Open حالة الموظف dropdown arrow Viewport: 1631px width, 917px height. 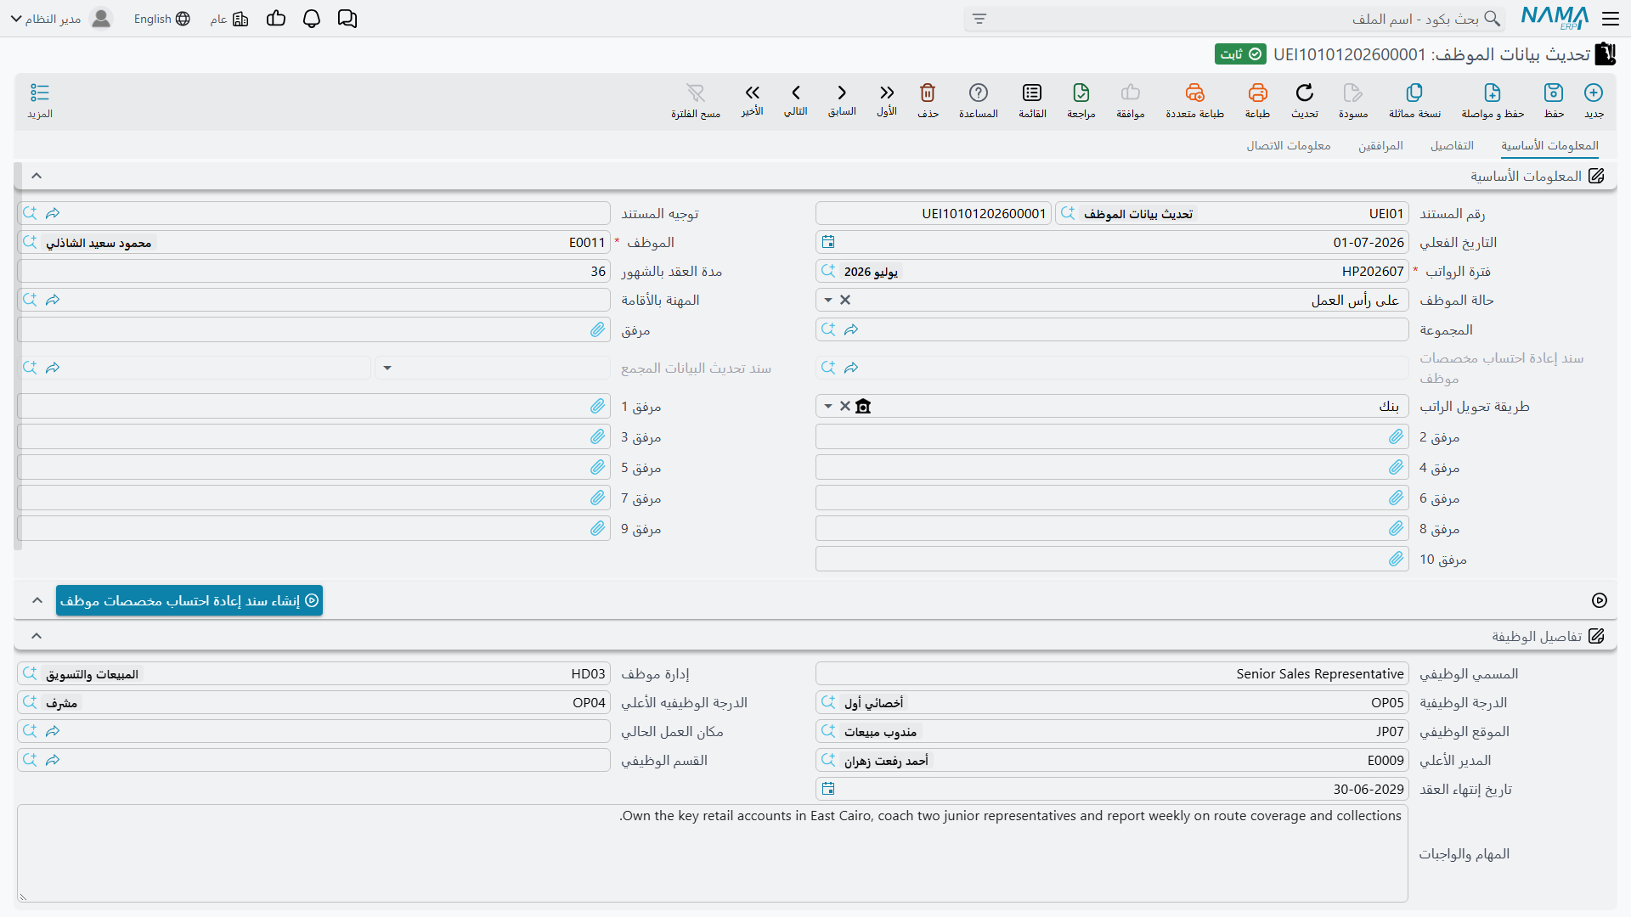(x=828, y=300)
